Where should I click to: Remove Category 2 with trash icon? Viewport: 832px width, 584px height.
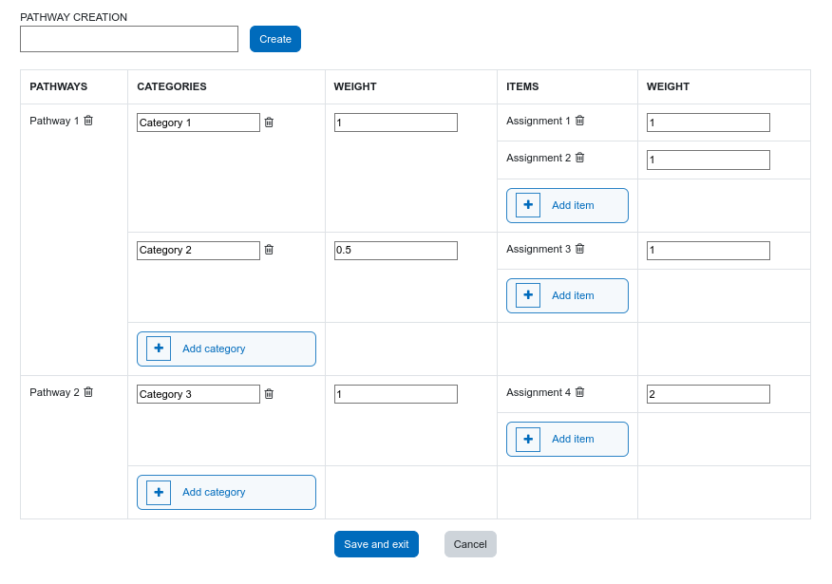pos(269,250)
